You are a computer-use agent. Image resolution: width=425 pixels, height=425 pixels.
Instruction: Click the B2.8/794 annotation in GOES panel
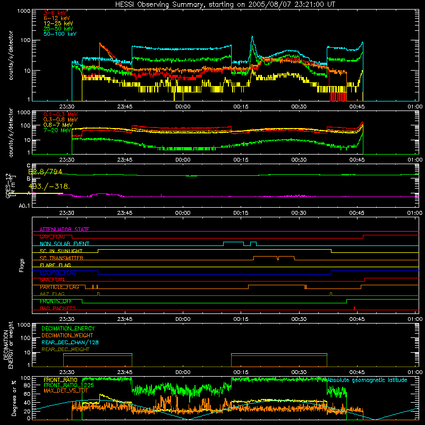[x=45, y=172]
